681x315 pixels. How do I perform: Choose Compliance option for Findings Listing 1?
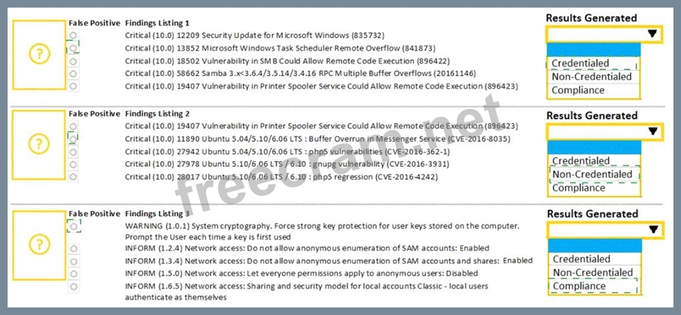(x=578, y=90)
